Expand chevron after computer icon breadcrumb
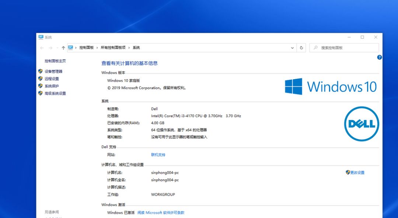 (76, 48)
